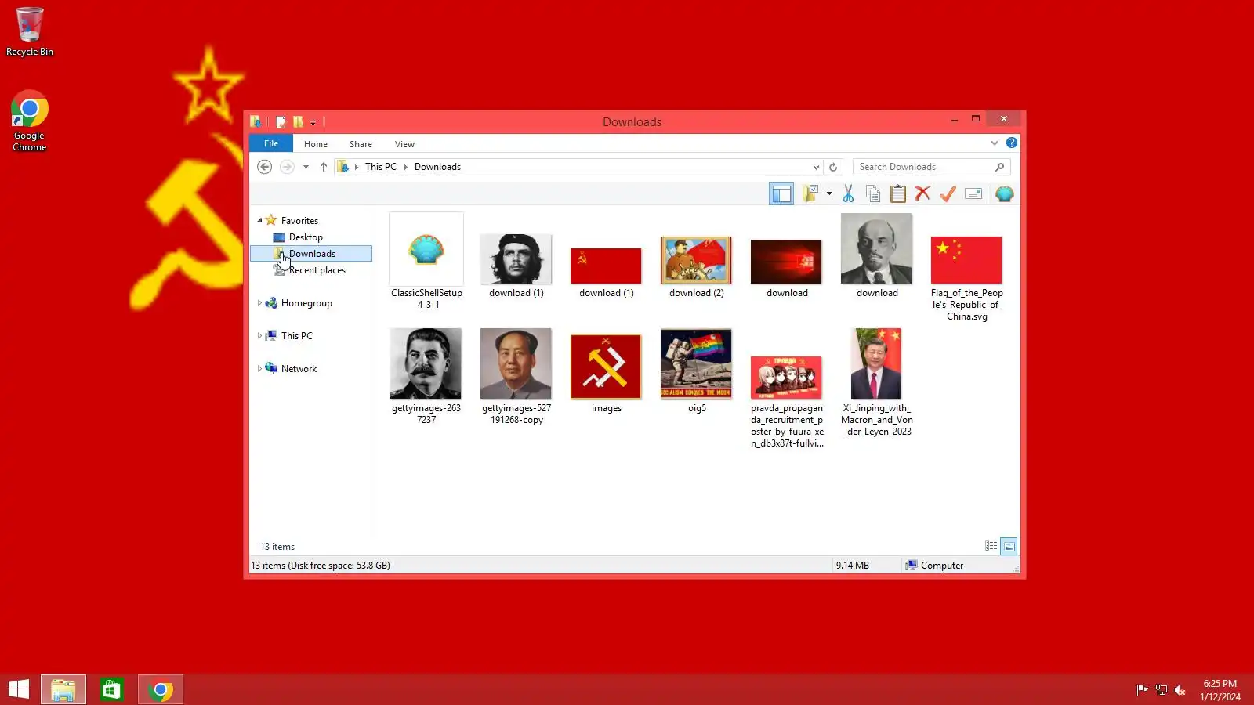Screen dimensions: 1254x705
Task: Click the folder icon in address bar
Action: pyautogui.click(x=342, y=167)
